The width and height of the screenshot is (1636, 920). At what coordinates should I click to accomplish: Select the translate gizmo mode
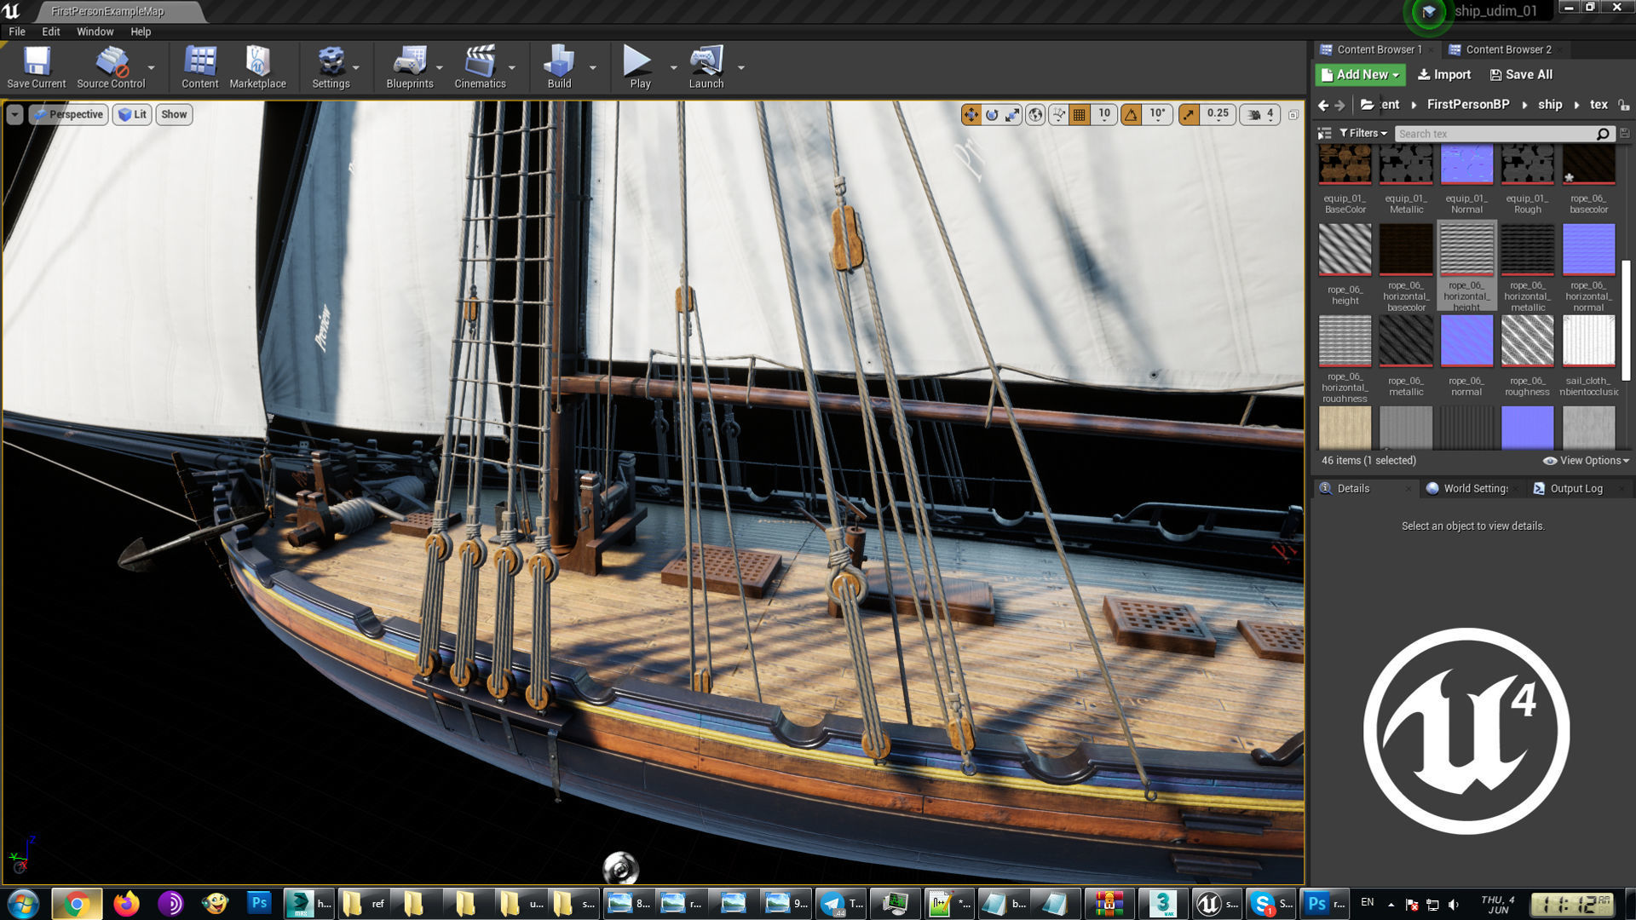click(x=971, y=114)
